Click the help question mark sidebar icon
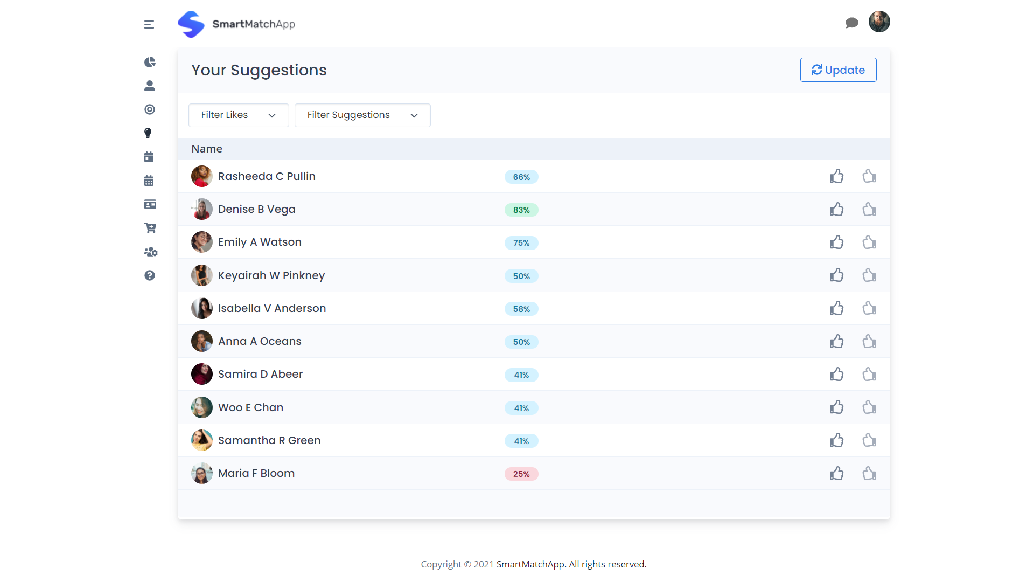1034x582 pixels. pyautogui.click(x=150, y=275)
